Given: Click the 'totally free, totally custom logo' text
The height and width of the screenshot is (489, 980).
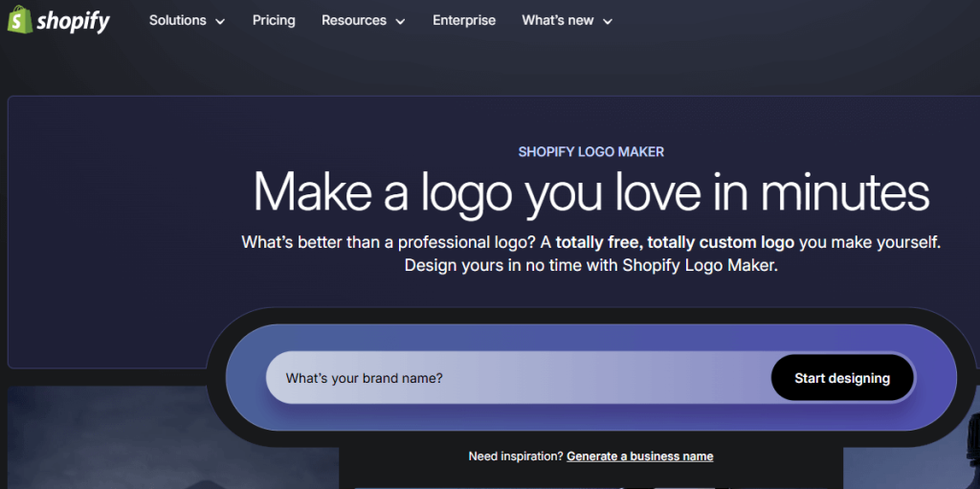Looking at the screenshot, I should point(675,243).
